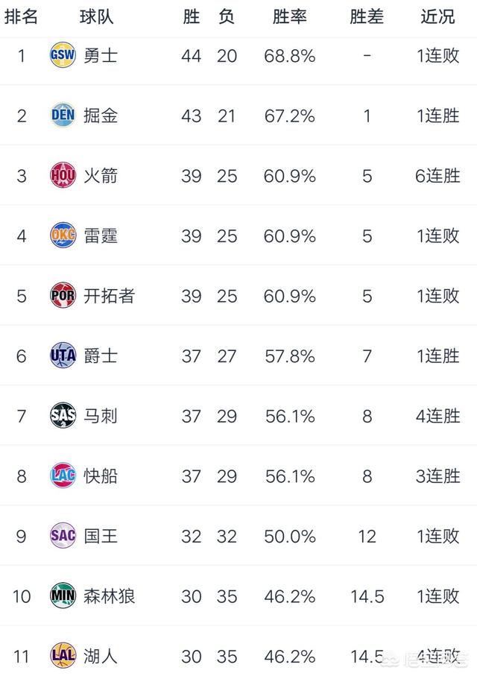Click the 排名 column header
Viewport: 477px width, 676px height.
pos(21,17)
